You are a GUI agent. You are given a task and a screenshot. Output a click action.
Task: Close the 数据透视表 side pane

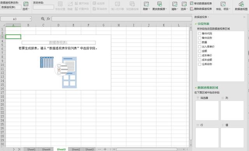244,17
